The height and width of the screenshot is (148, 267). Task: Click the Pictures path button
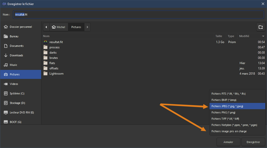click(x=76, y=27)
